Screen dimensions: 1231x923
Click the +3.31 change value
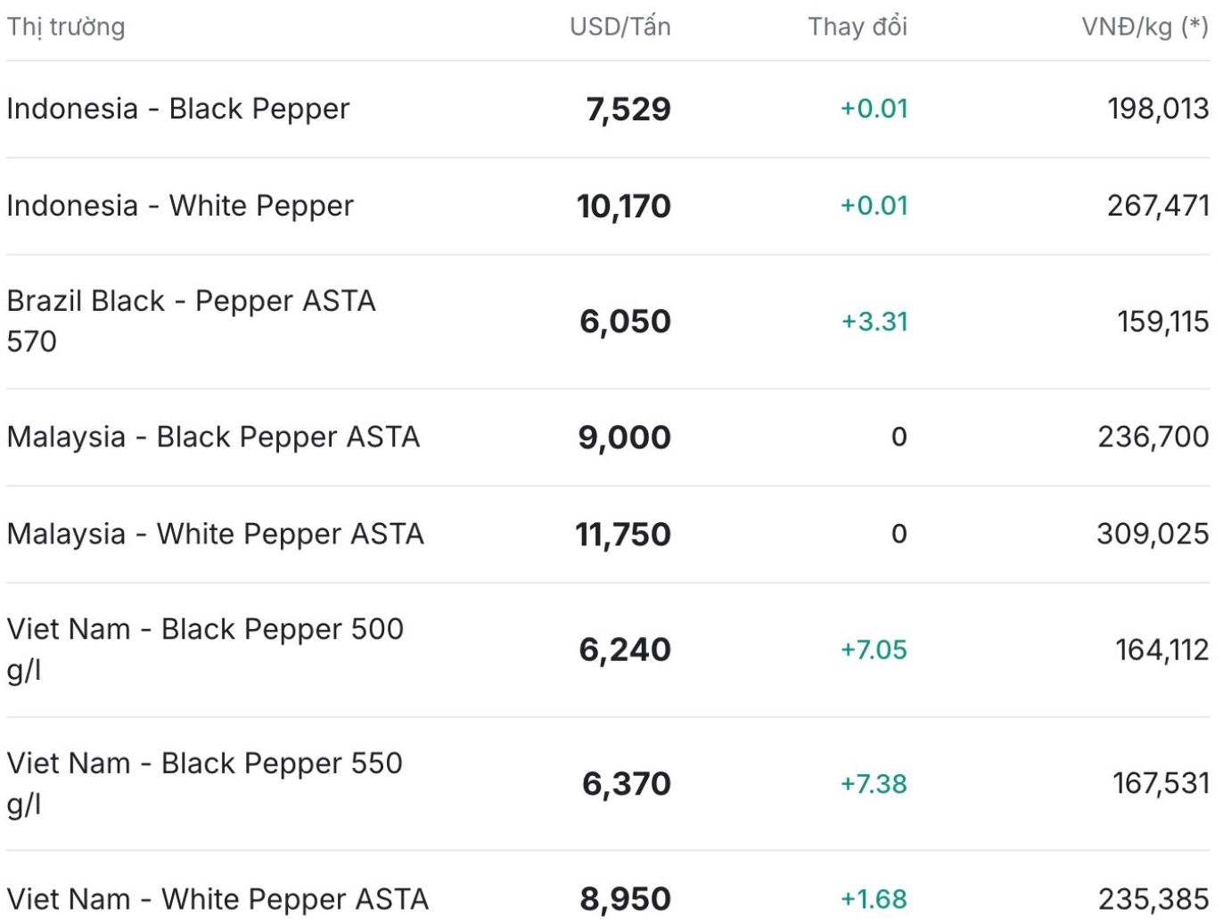coord(874,321)
